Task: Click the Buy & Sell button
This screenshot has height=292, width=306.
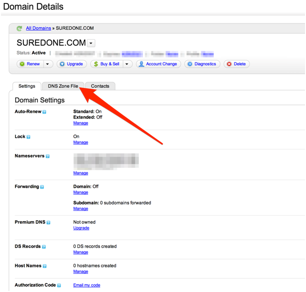Action: (107, 64)
